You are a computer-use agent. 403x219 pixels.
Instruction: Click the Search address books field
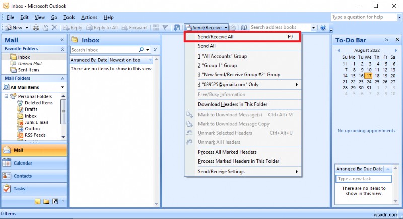(280, 27)
